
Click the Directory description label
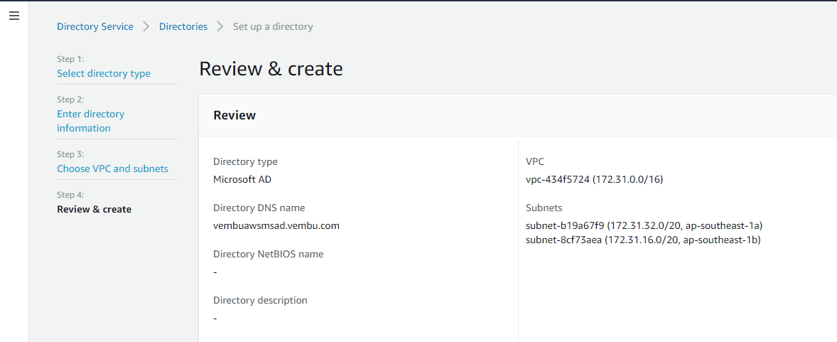coord(260,300)
